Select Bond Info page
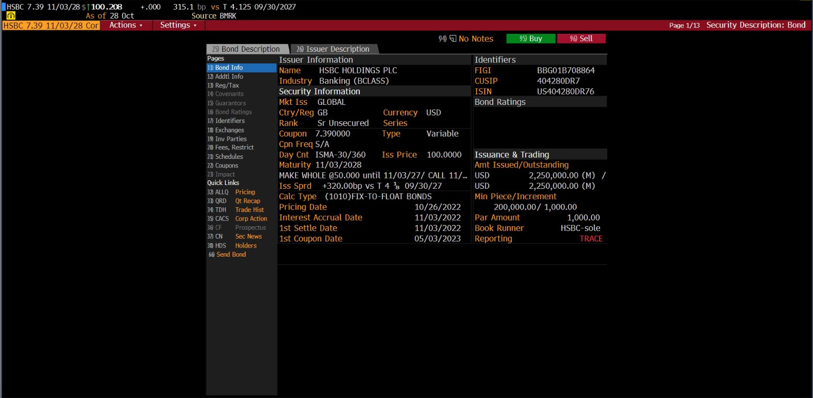The height and width of the screenshot is (398, 813). [x=241, y=68]
